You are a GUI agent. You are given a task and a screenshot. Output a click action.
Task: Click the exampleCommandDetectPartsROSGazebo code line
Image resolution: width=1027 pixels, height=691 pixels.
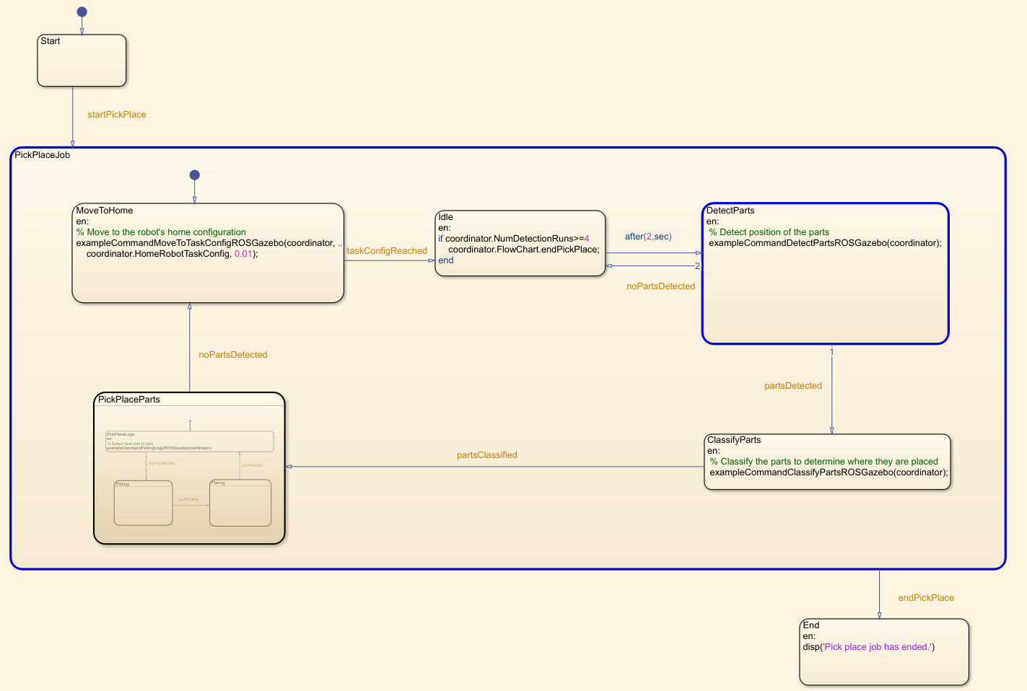click(x=825, y=243)
